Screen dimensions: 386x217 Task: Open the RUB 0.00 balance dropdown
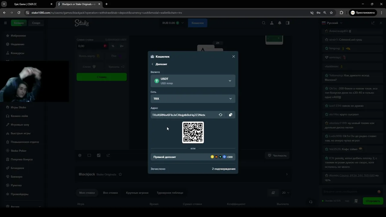pos(173,23)
